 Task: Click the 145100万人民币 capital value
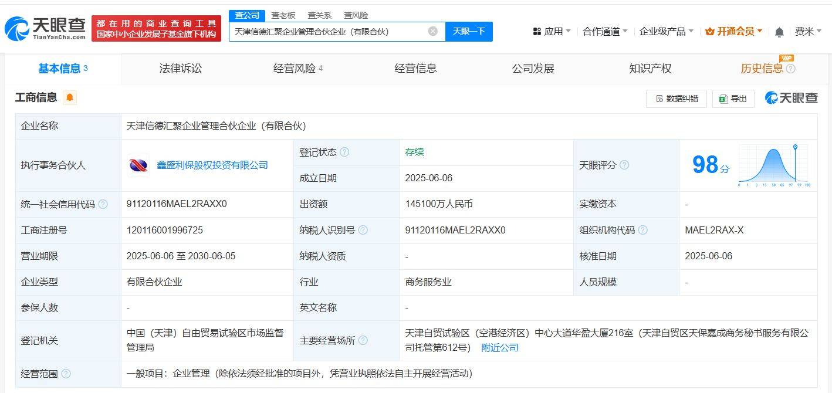point(439,204)
